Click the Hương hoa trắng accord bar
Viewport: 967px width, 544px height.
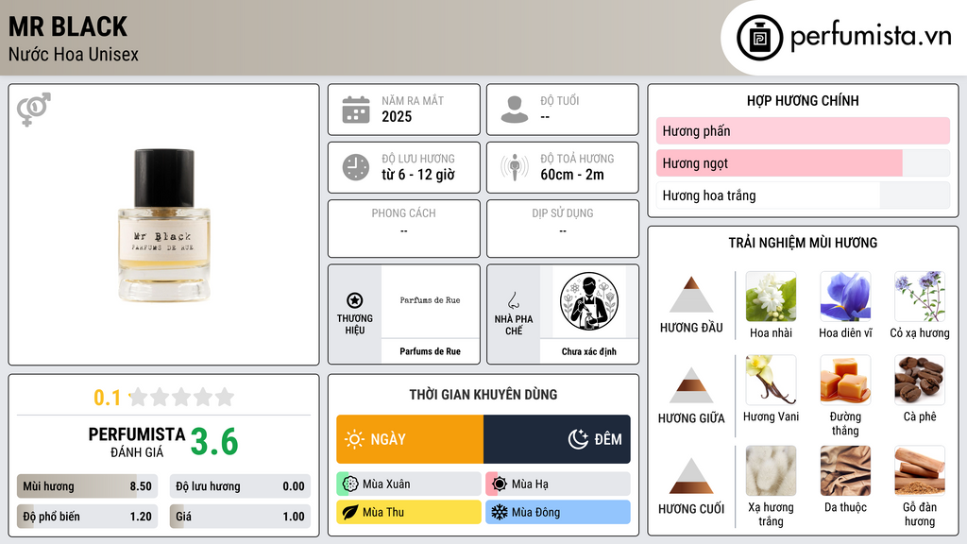[x=803, y=195]
